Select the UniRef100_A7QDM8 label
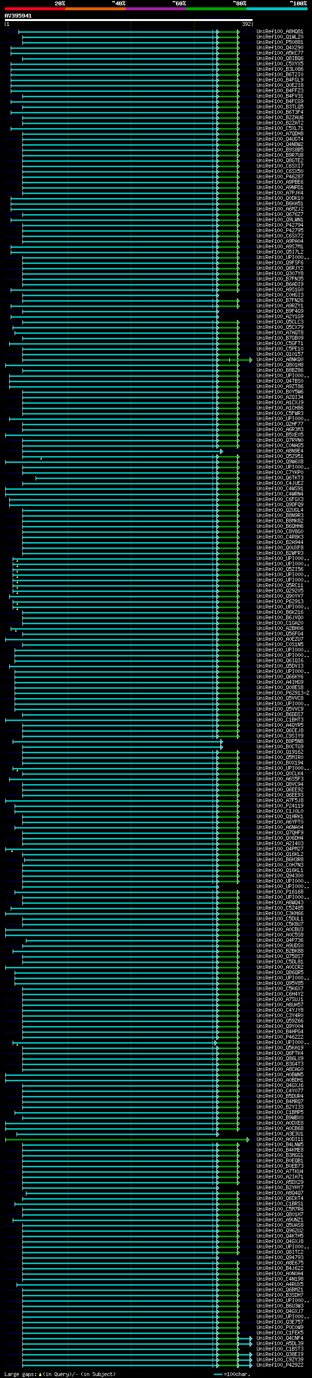 pyautogui.click(x=280, y=134)
